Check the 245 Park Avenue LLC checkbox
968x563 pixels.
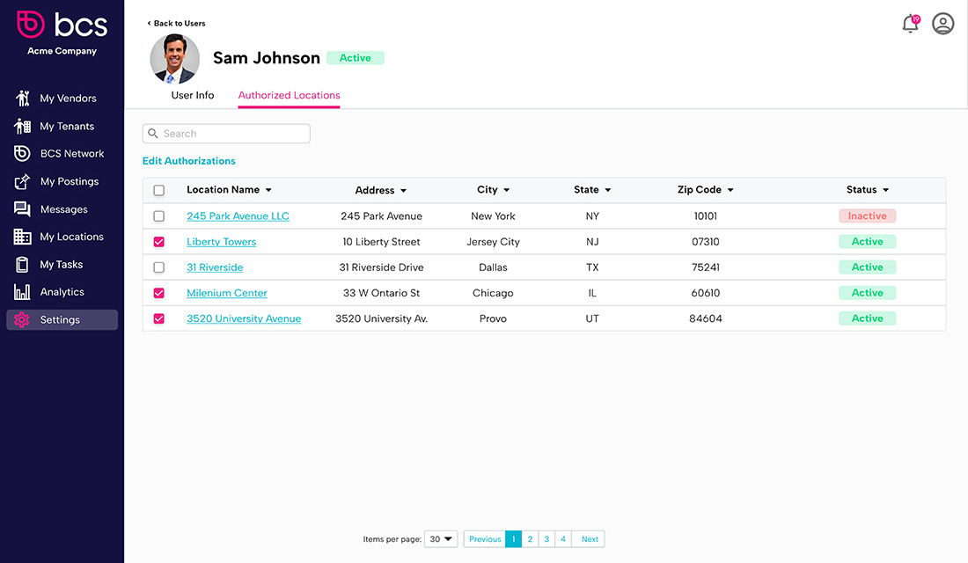(x=159, y=216)
